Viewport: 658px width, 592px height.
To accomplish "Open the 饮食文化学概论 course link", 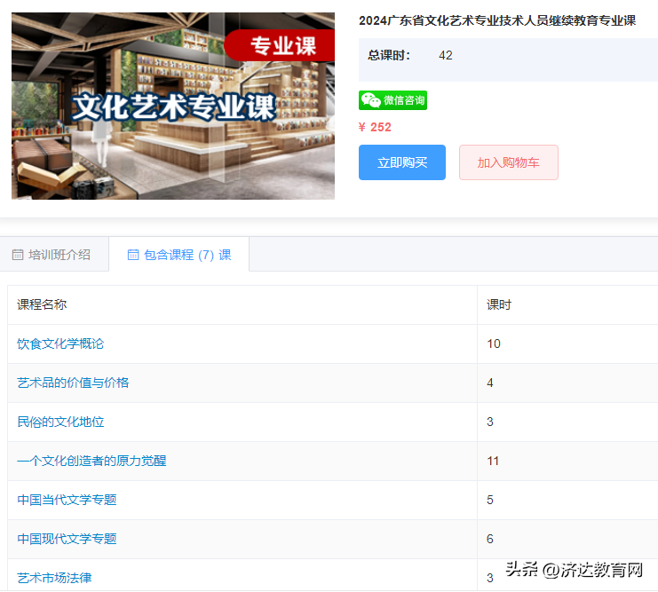I will click(x=60, y=343).
